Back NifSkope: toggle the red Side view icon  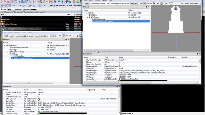coord(67,36)
